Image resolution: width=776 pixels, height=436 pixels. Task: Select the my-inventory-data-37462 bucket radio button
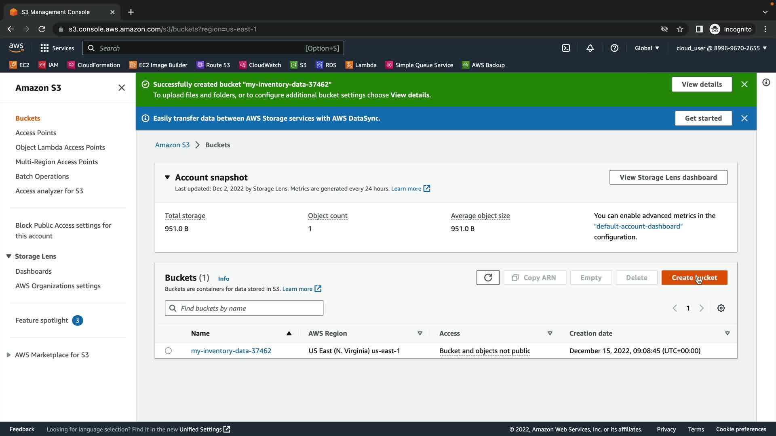pos(168,351)
